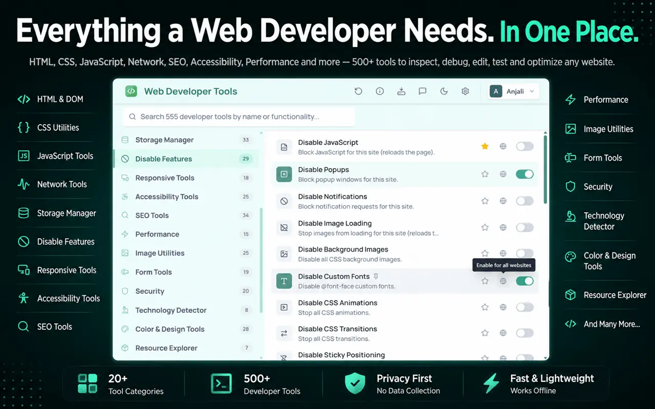This screenshot has width=655, height=409.
Task: Select the Responsive Tools category showing 18
Action: [186, 178]
